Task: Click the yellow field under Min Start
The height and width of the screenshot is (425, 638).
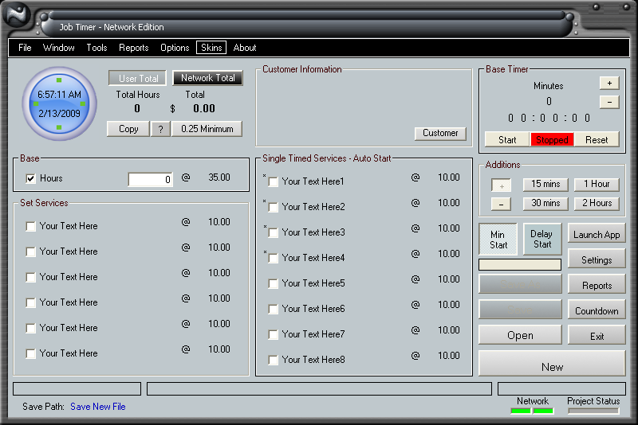Action: tap(520, 265)
